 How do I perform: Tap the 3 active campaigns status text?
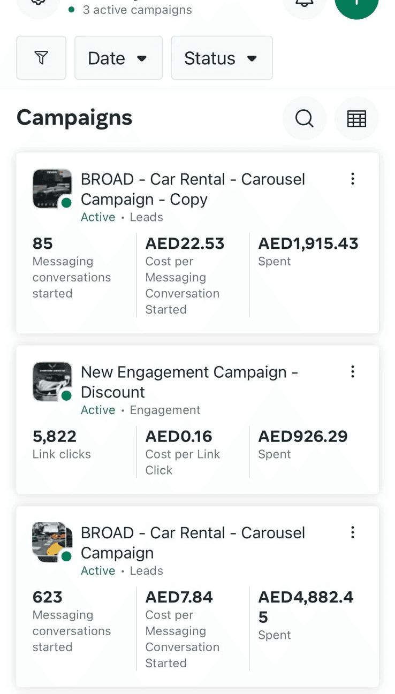137,10
